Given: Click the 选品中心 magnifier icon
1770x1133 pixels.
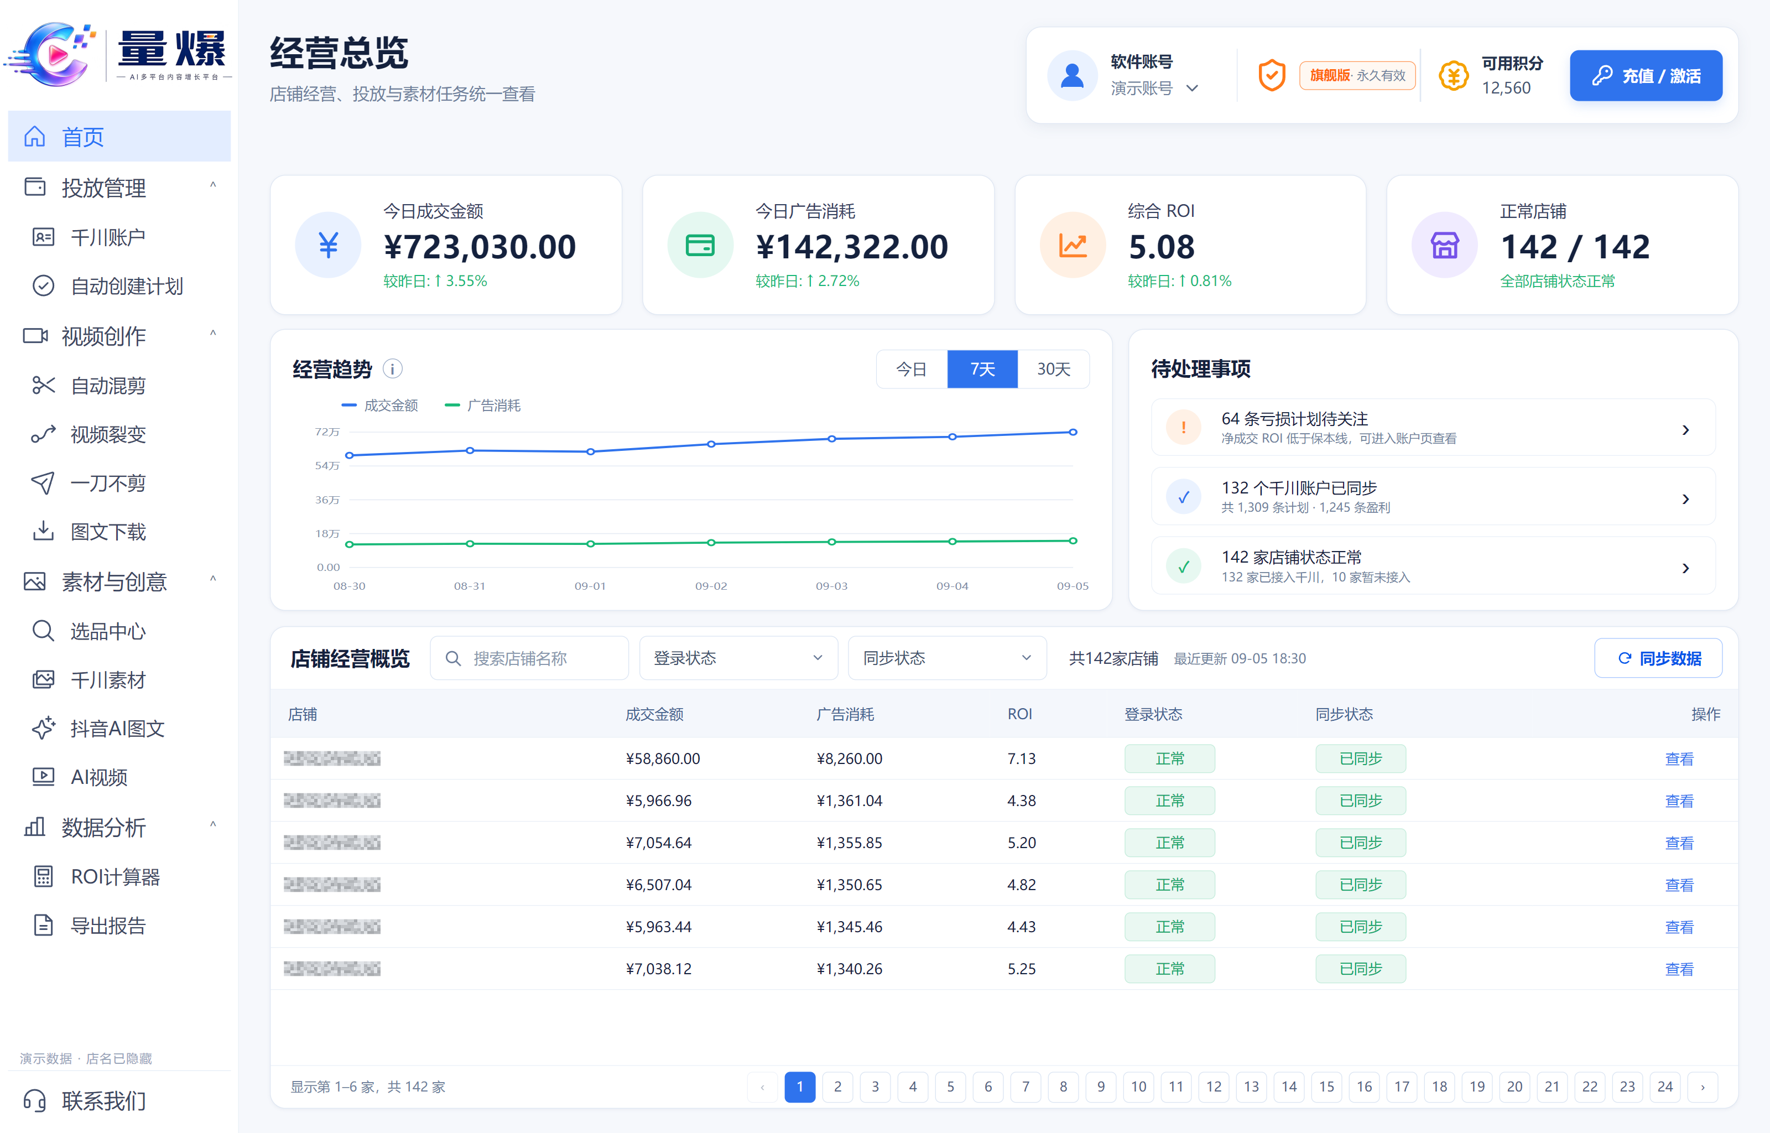Looking at the screenshot, I should pos(43,631).
